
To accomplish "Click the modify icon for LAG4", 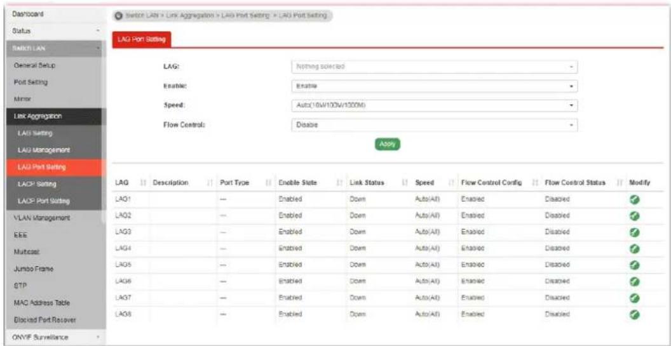I will coord(635,248).
